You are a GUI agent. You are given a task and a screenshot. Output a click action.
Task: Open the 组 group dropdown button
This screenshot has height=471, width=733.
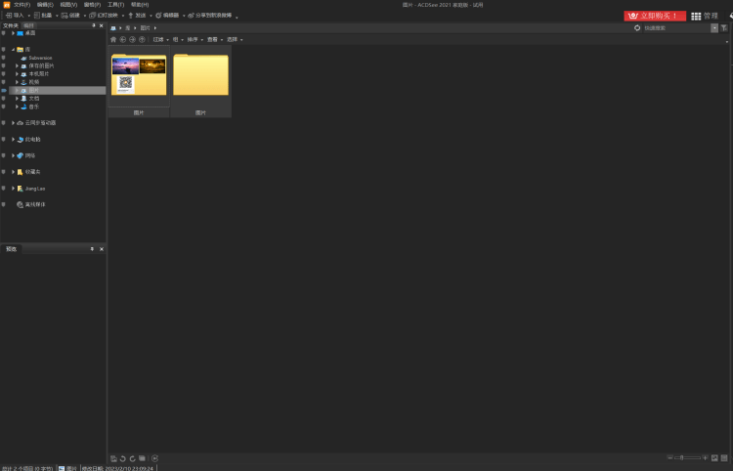(x=178, y=40)
